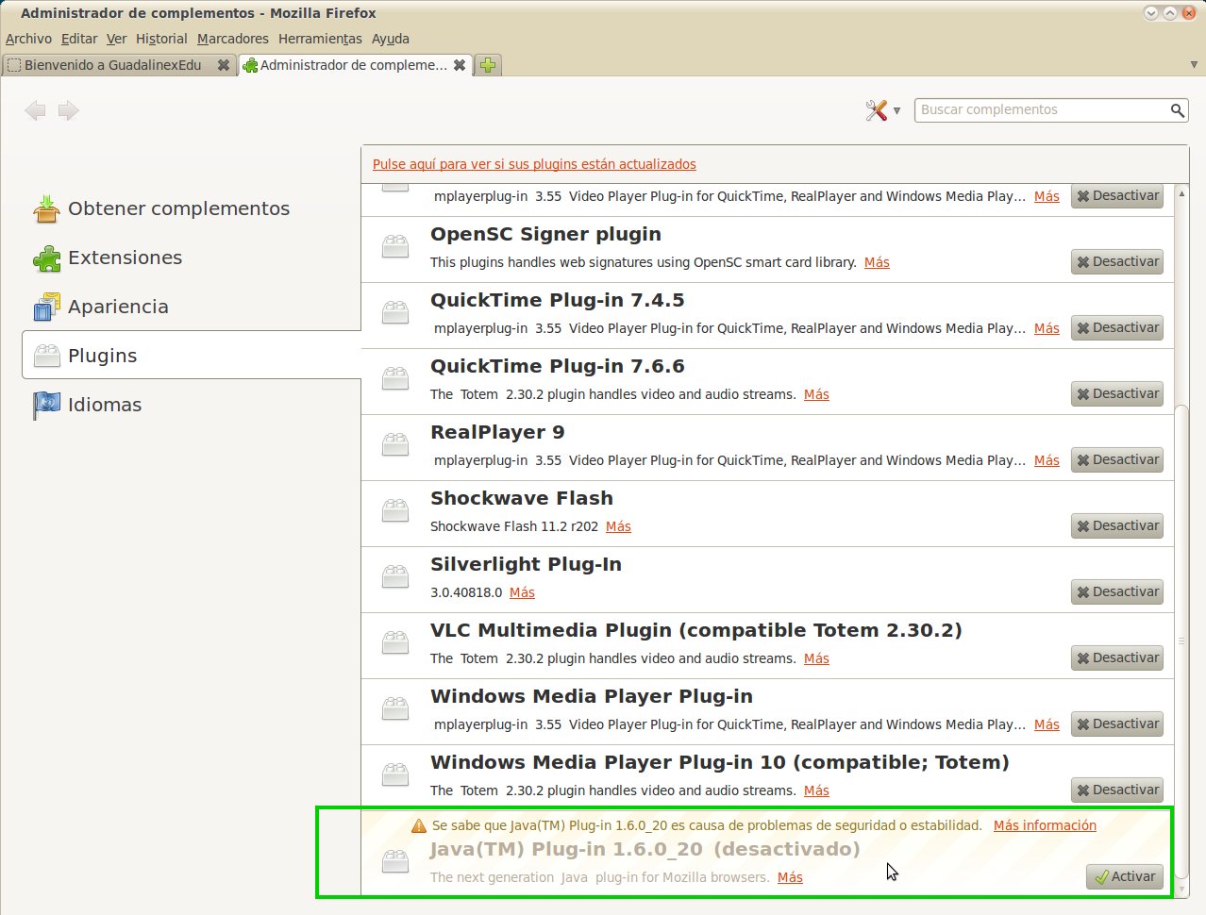Click the check plugins updated link
The height and width of the screenshot is (915, 1206).
pos(534,164)
